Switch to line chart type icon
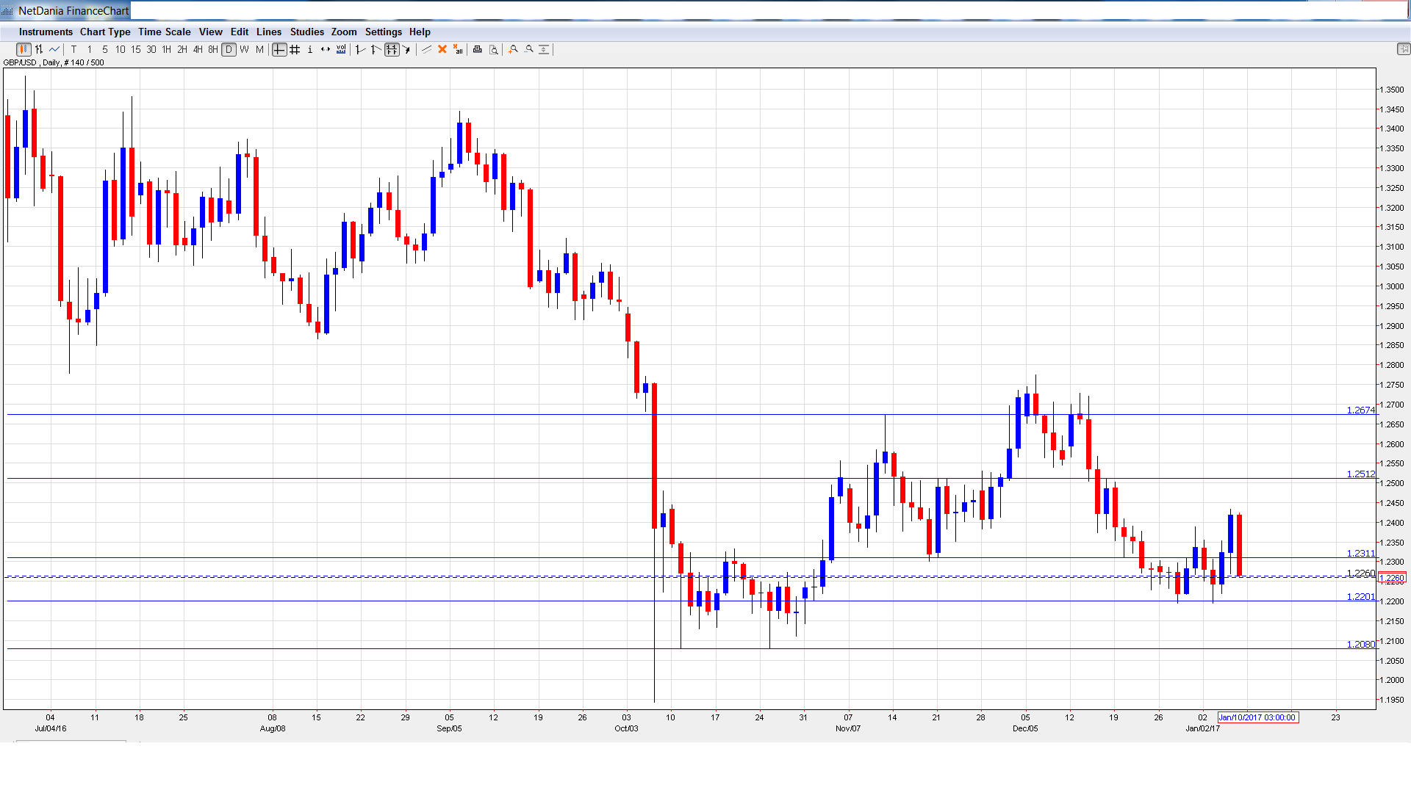Image resolution: width=1411 pixels, height=793 pixels. (54, 50)
